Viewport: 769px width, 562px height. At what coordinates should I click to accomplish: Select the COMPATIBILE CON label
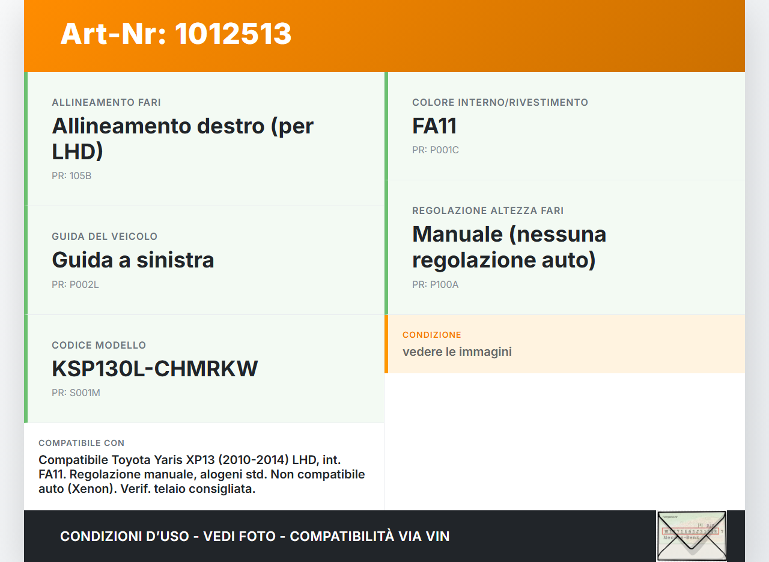coord(82,443)
